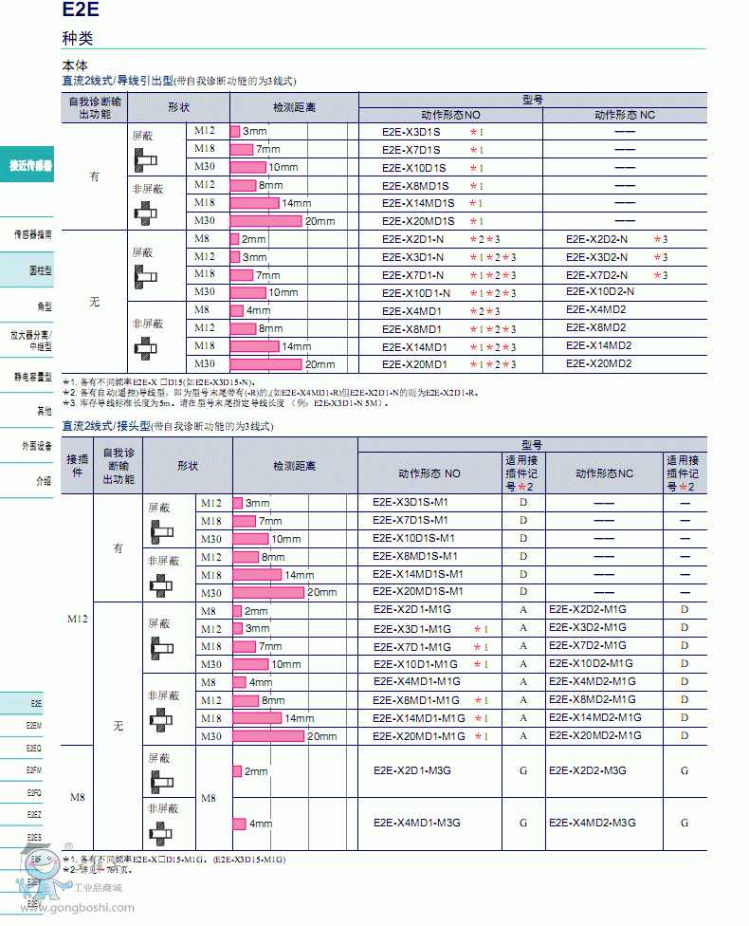The width and height of the screenshot is (749, 926).
Task: Select NC model E2E-X14MD2-M1G
Action: coord(595,717)
